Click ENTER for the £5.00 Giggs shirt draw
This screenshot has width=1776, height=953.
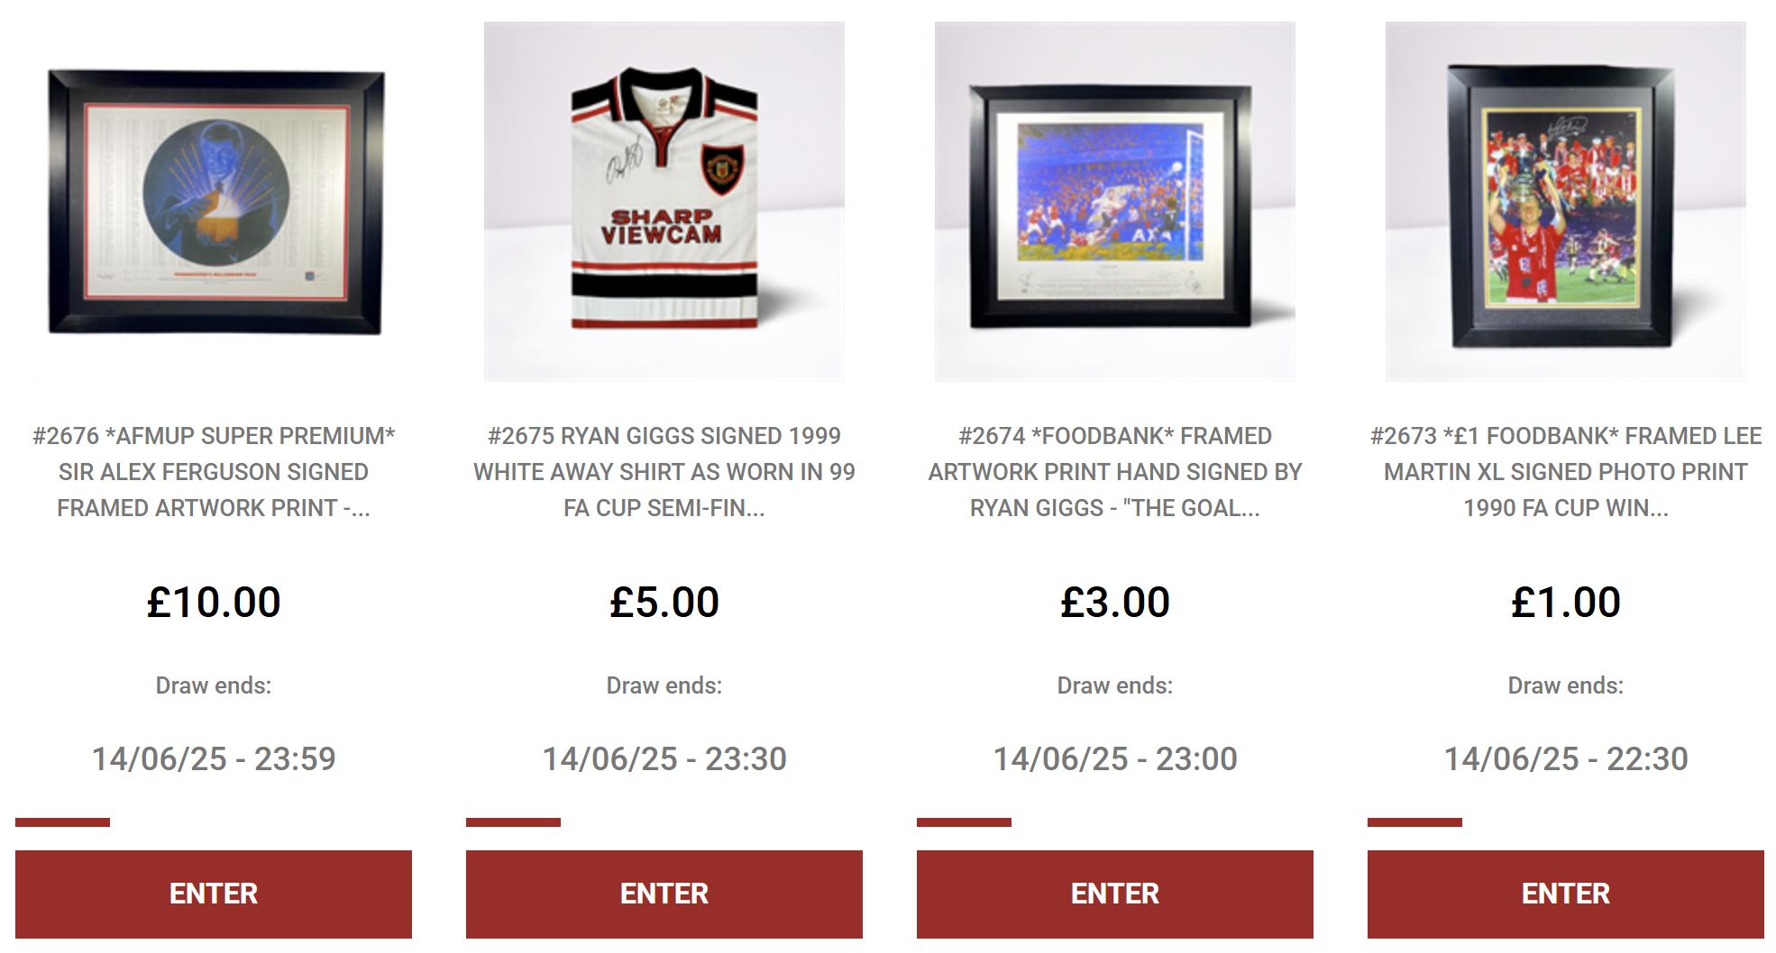(x=664, y=894)
